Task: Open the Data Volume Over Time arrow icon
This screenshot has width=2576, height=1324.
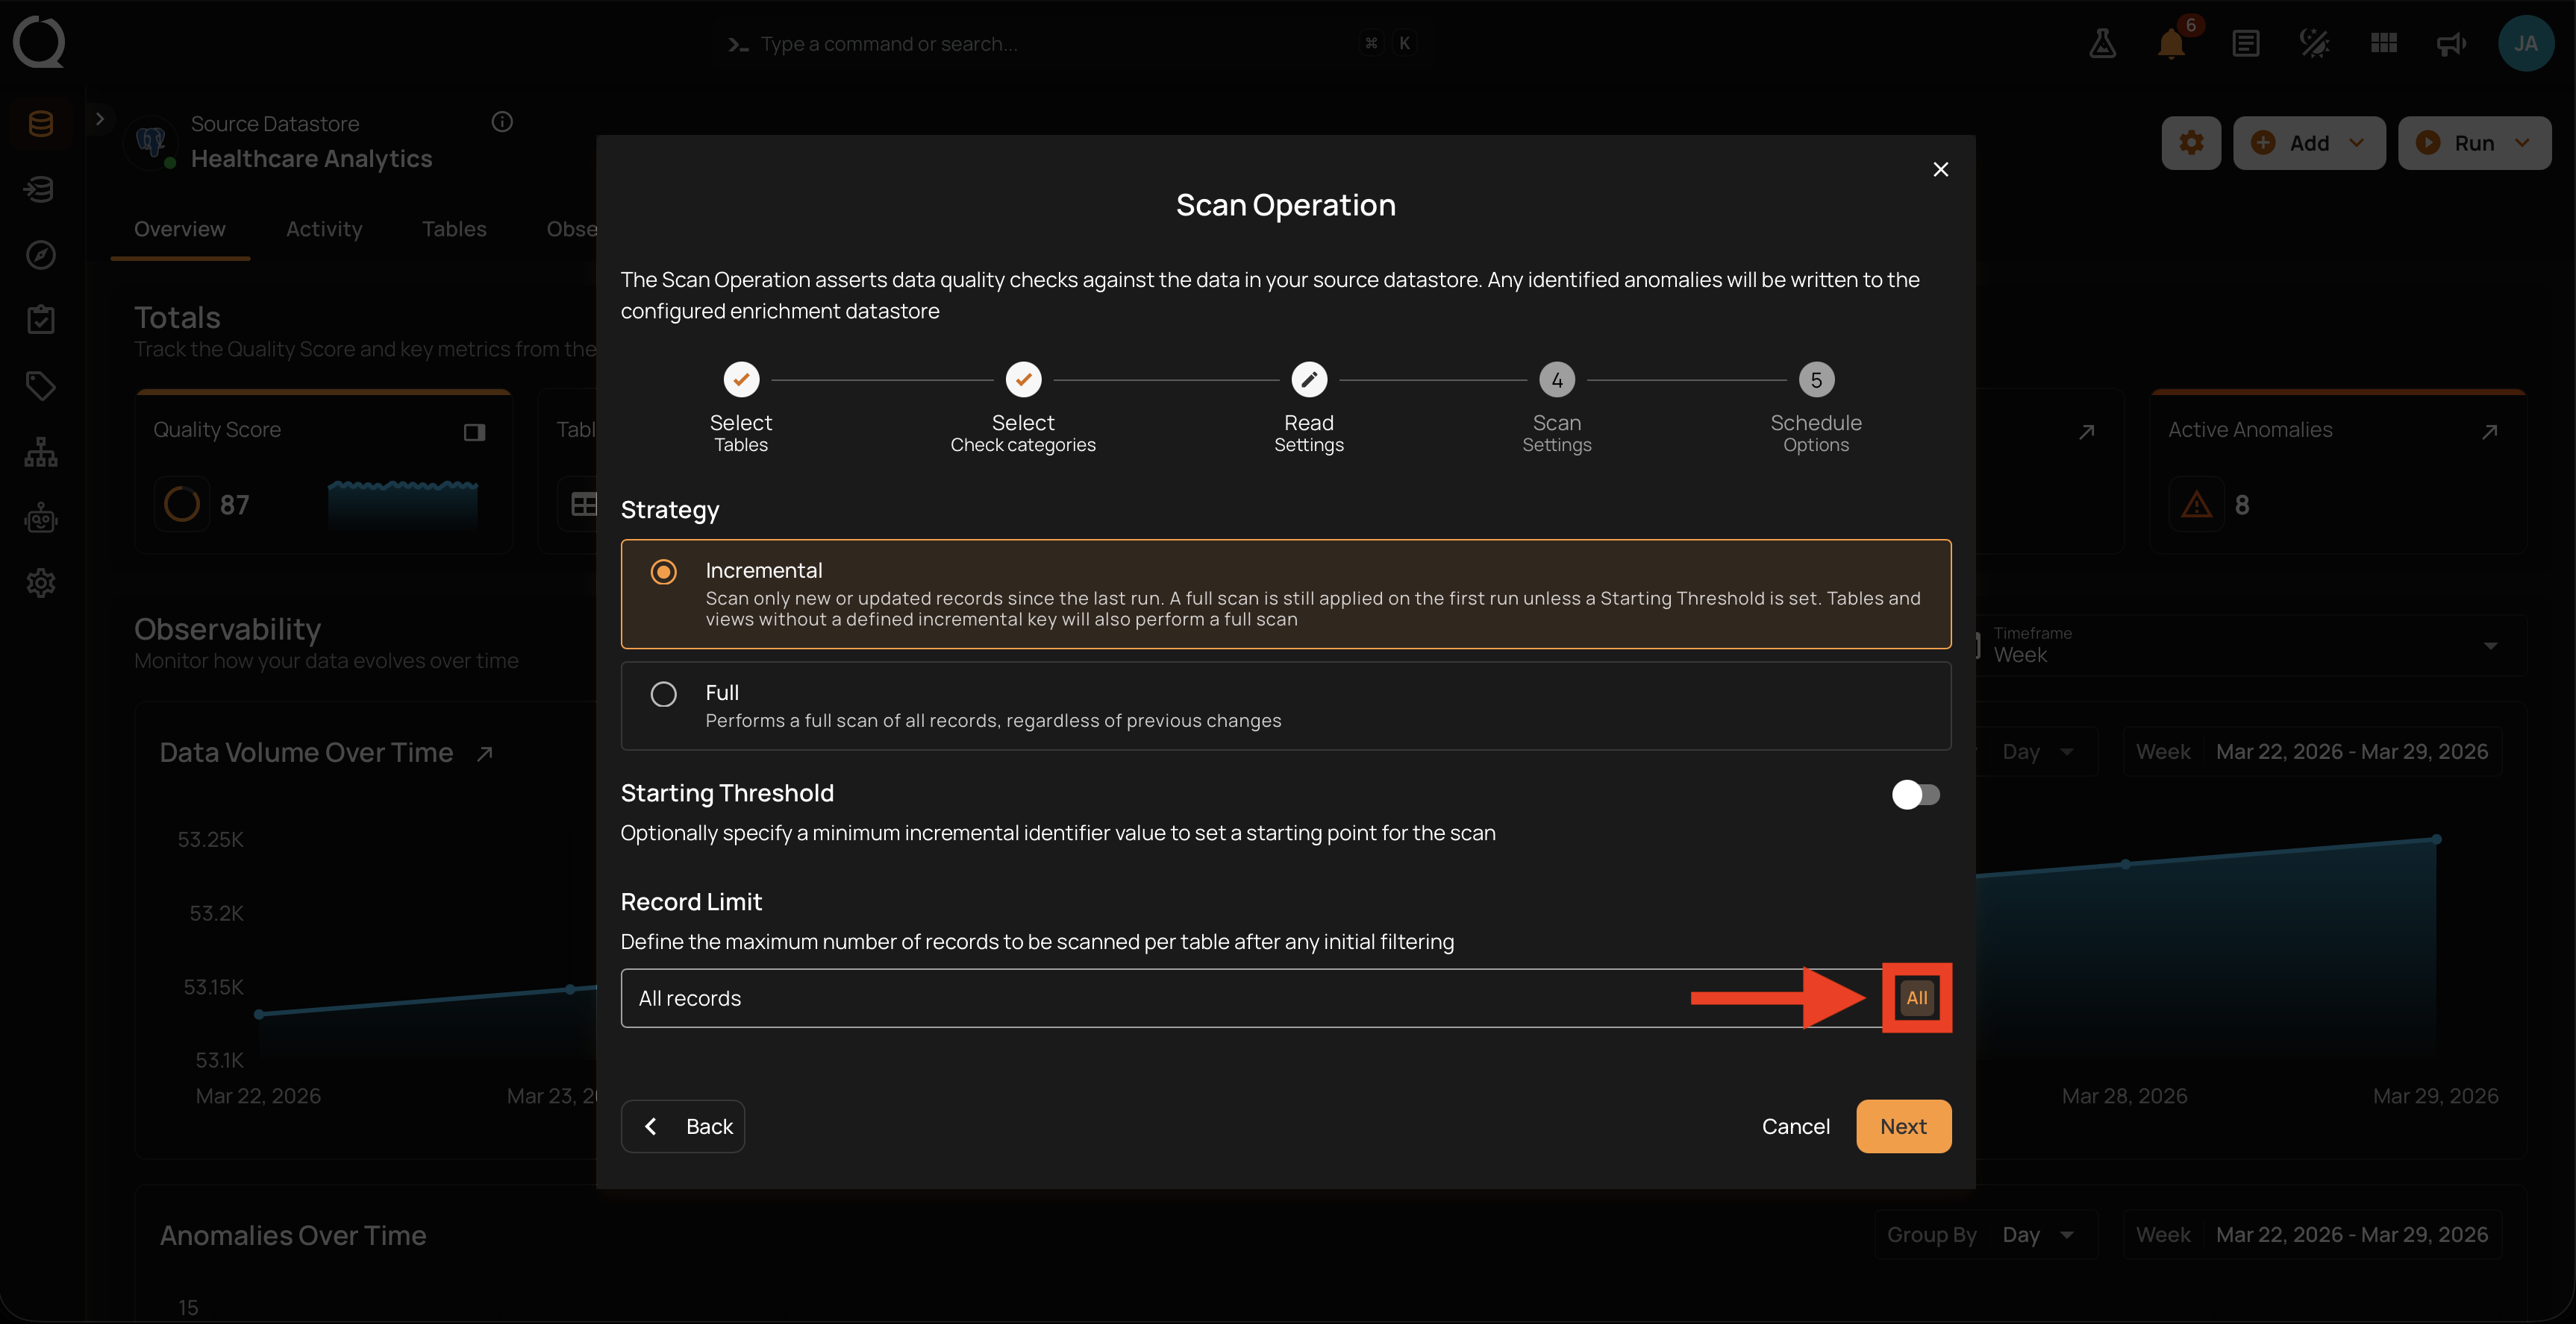Action: pyautogui.click(x=485, y=754)
